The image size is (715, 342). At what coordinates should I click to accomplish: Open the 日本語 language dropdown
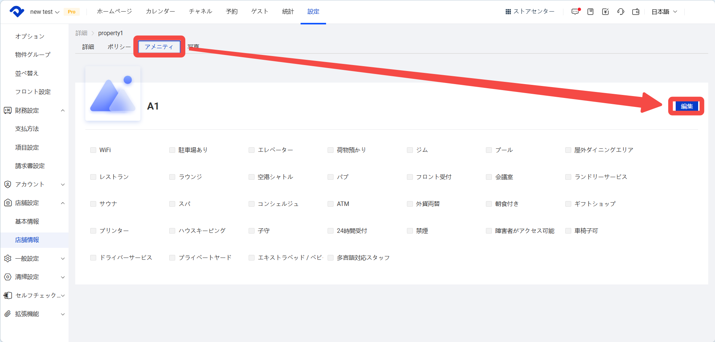664,12
